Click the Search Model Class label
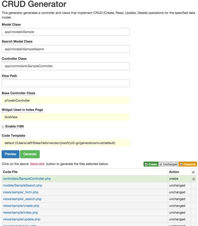The height and width of the screenshot is (226, 198). click(x=17, y=41)
